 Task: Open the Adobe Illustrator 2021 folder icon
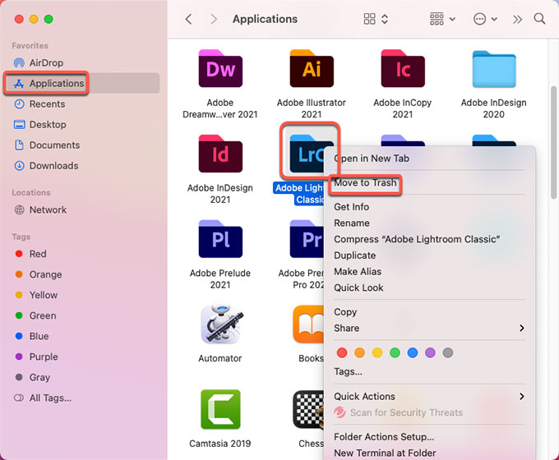(312, 68)
